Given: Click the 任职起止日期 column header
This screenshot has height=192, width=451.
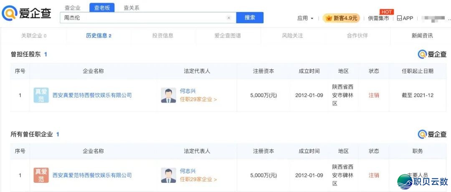Looking at the screenshot, I should click(x=418, y=71).
